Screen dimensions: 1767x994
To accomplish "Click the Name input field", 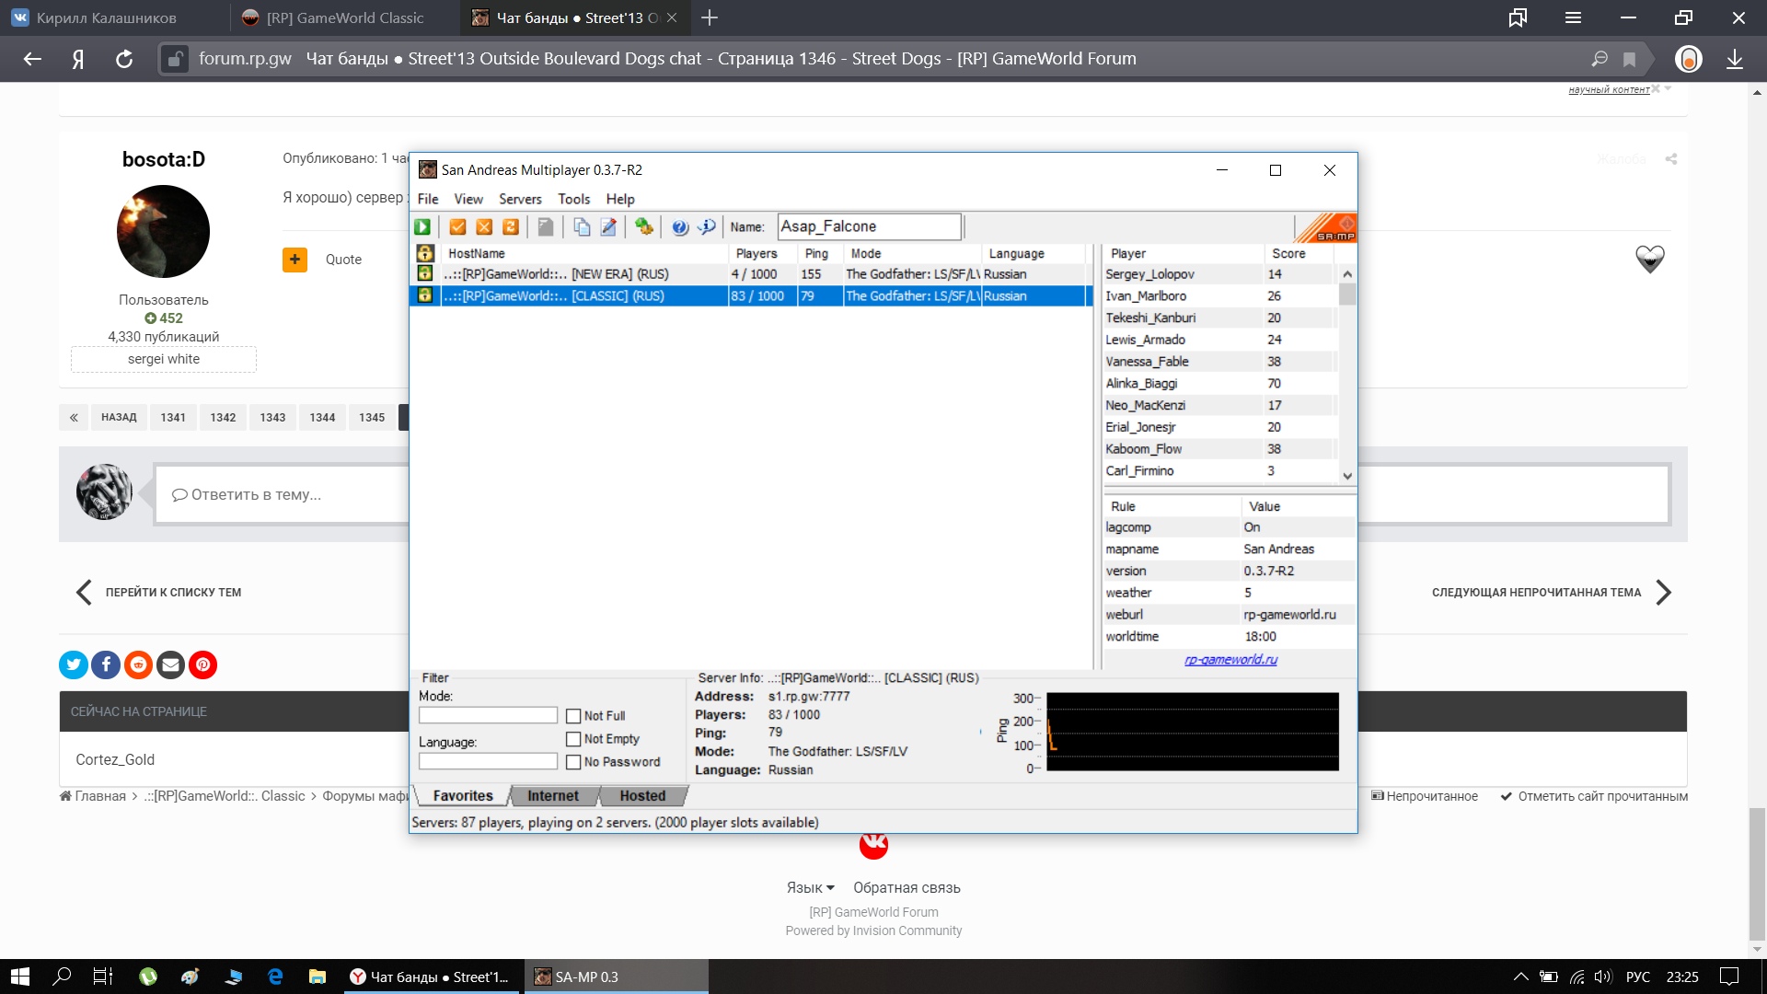I will tap(870, 226).
